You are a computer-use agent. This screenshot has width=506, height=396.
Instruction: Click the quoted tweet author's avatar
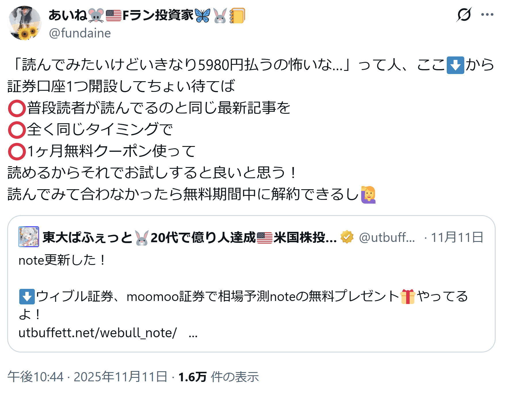(29, 237)
